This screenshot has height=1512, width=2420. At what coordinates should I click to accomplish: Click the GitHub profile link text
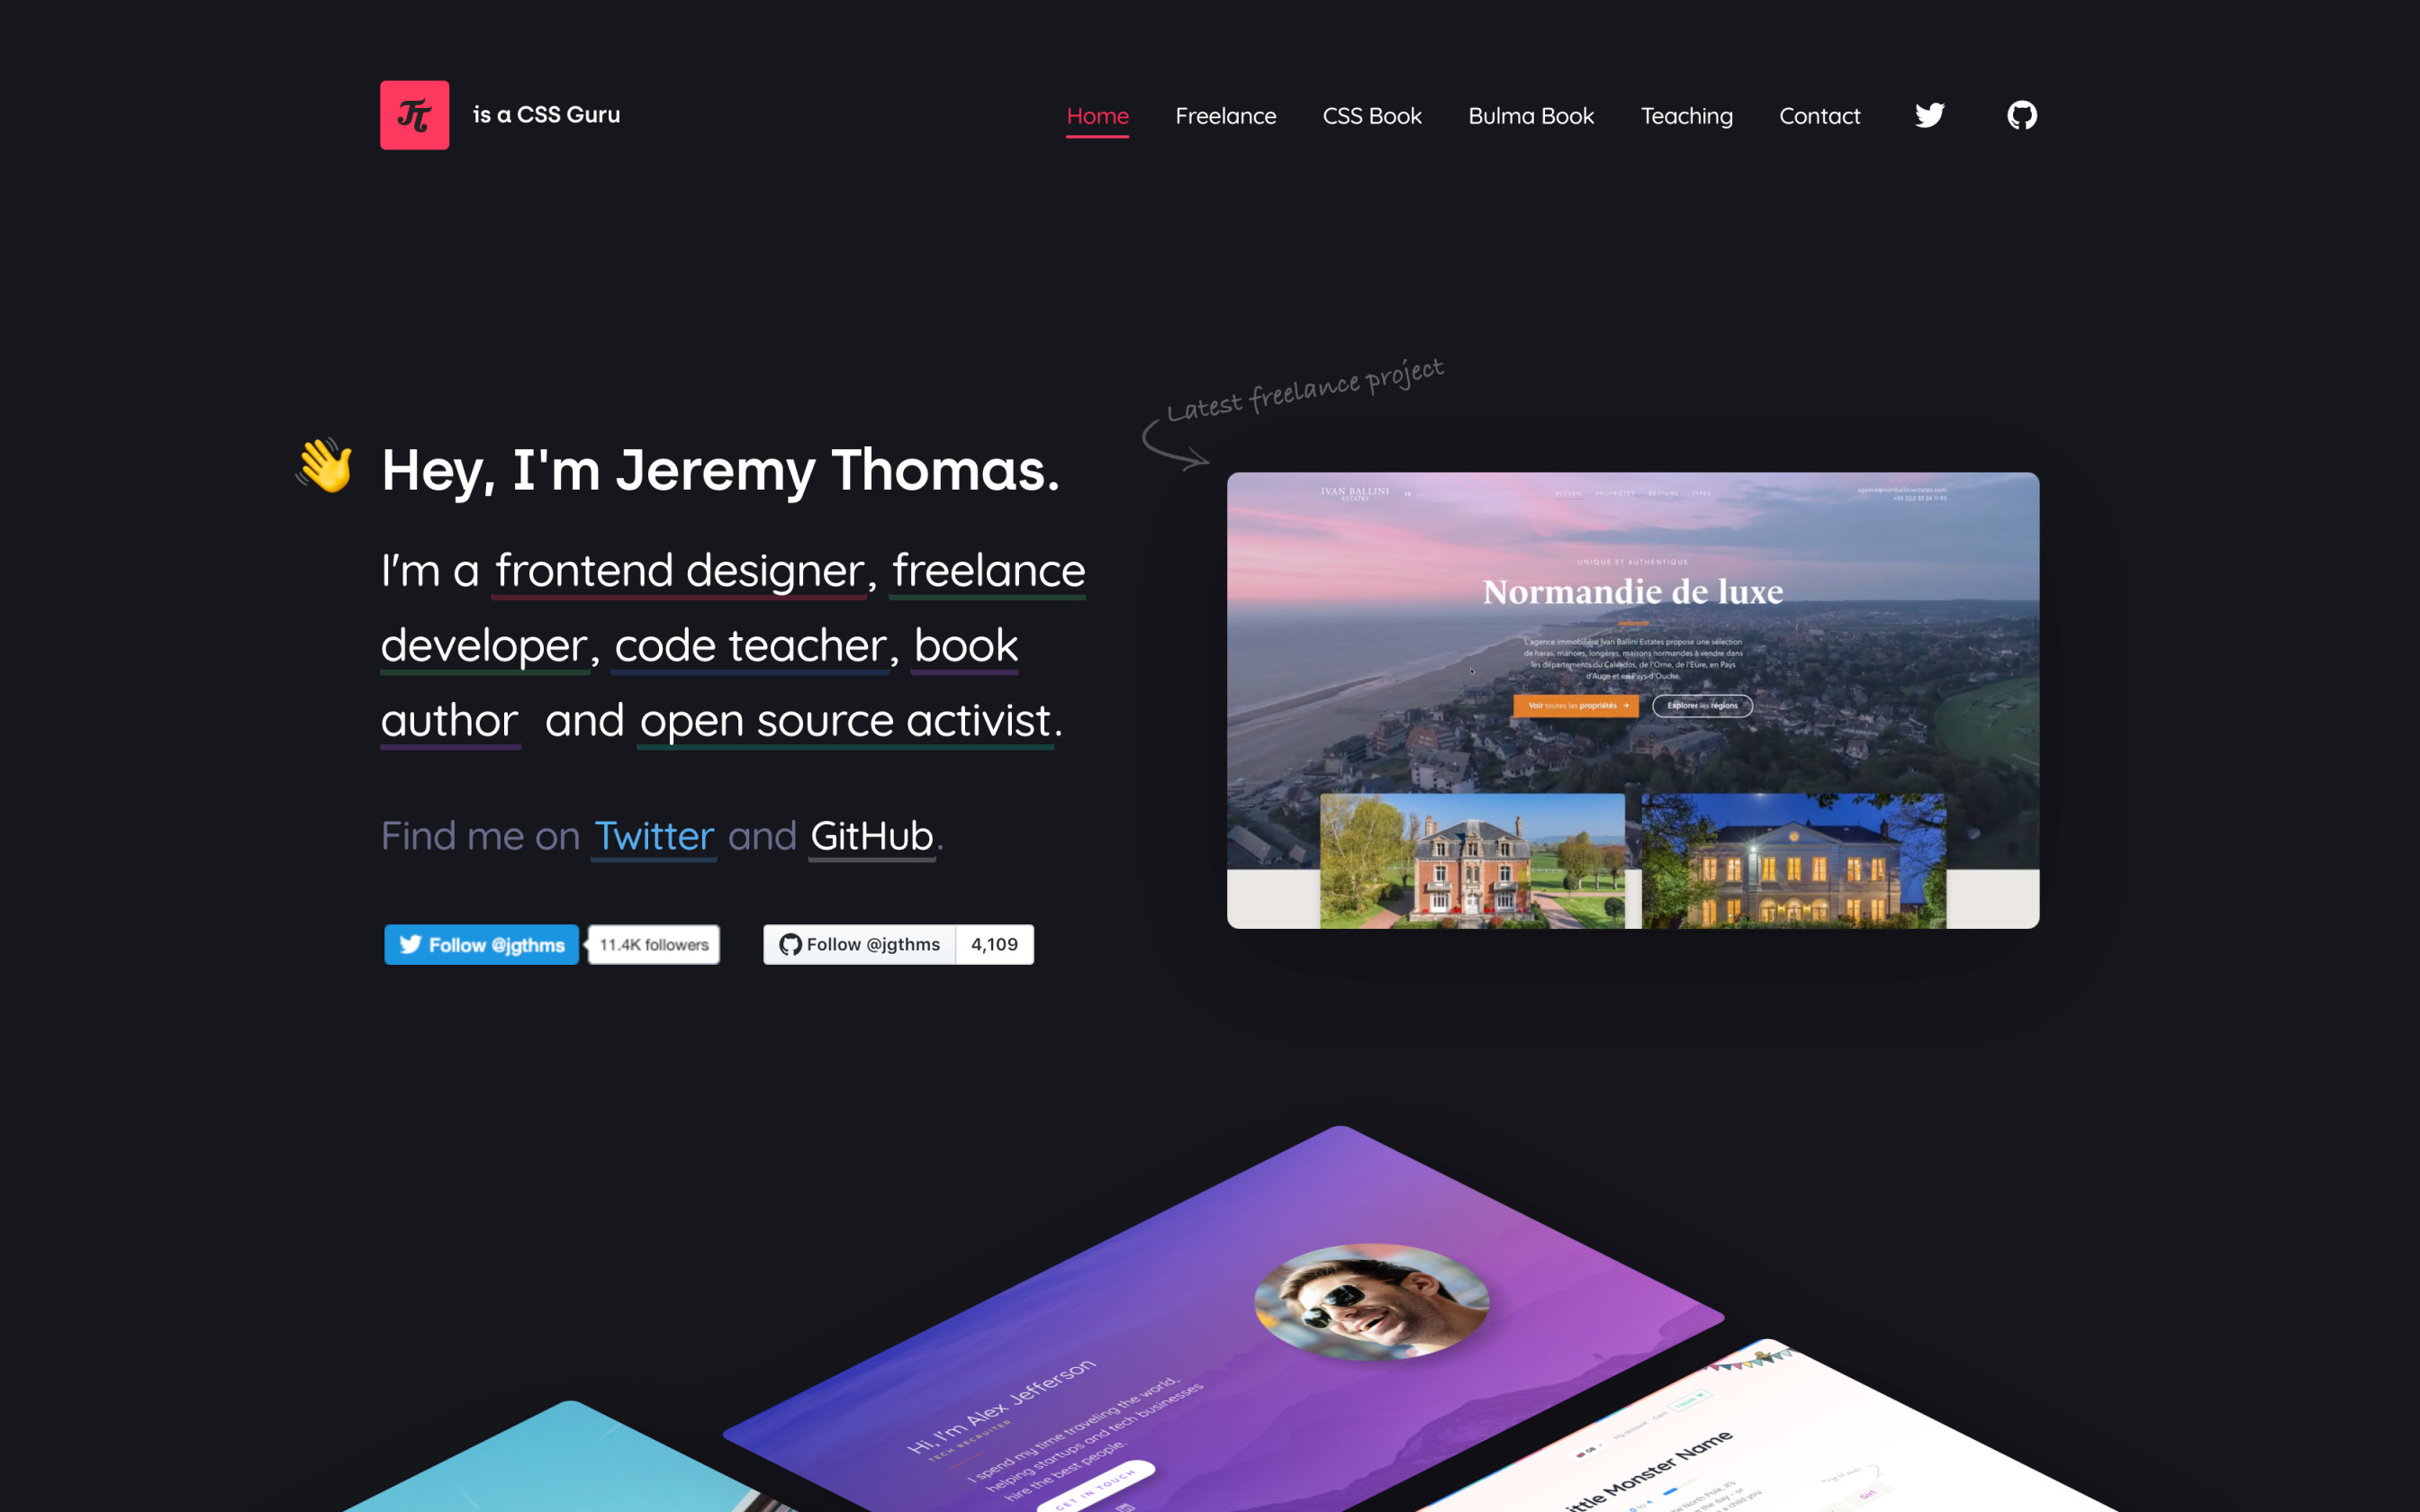pos(873,834)
